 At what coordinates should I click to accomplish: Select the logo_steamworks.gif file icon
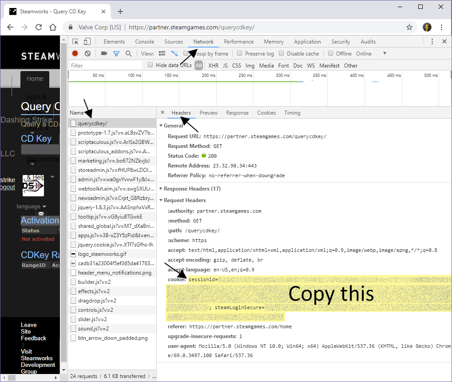point(73,254)
